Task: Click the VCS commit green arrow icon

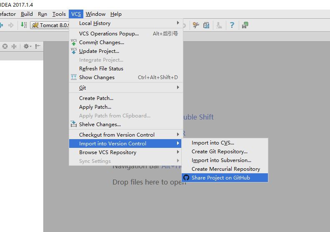Action: 74,42
